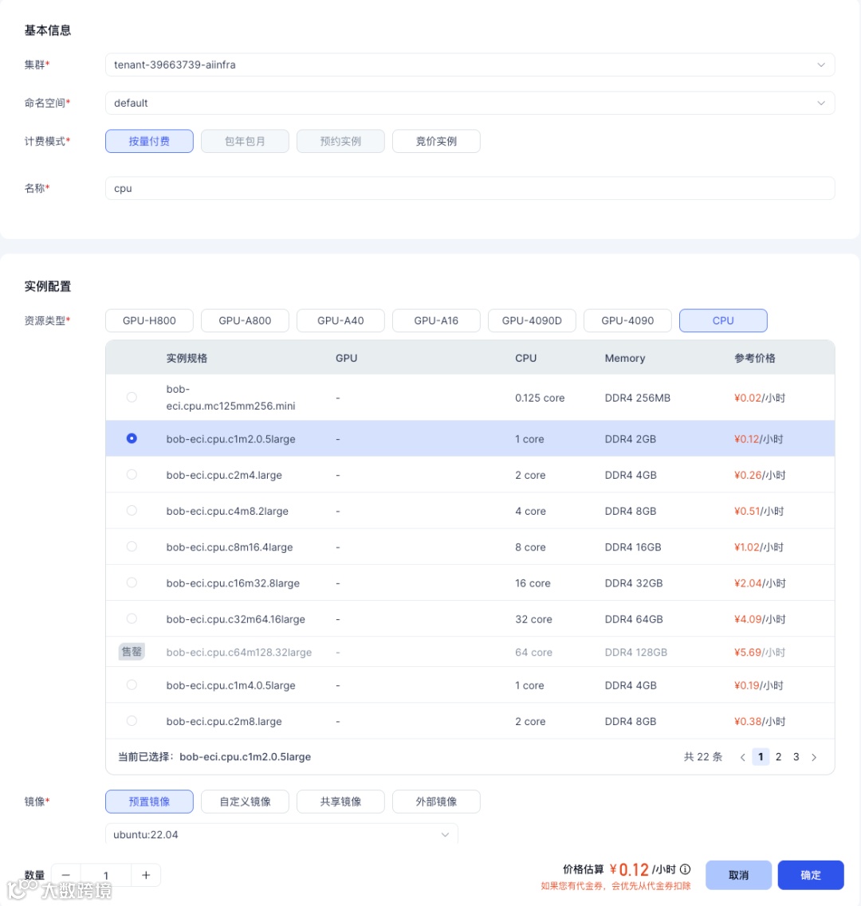This screenshot has height=906, width=861.
Task: Select bob-eci.cpu.c1m4.0.5large radio button
Action: point(132,684)
